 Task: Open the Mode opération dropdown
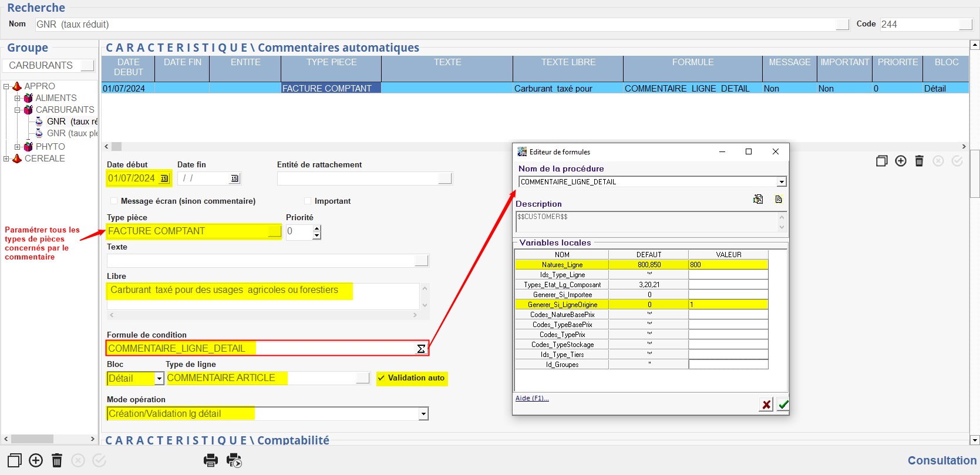point(423,414)
